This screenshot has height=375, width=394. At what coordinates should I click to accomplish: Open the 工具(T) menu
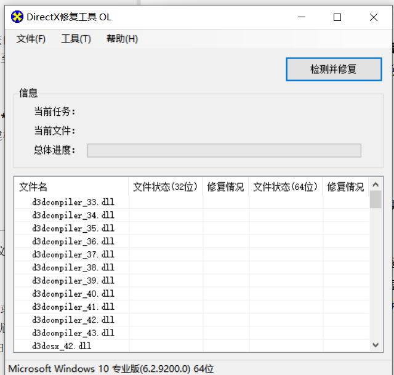coord(76,39)
